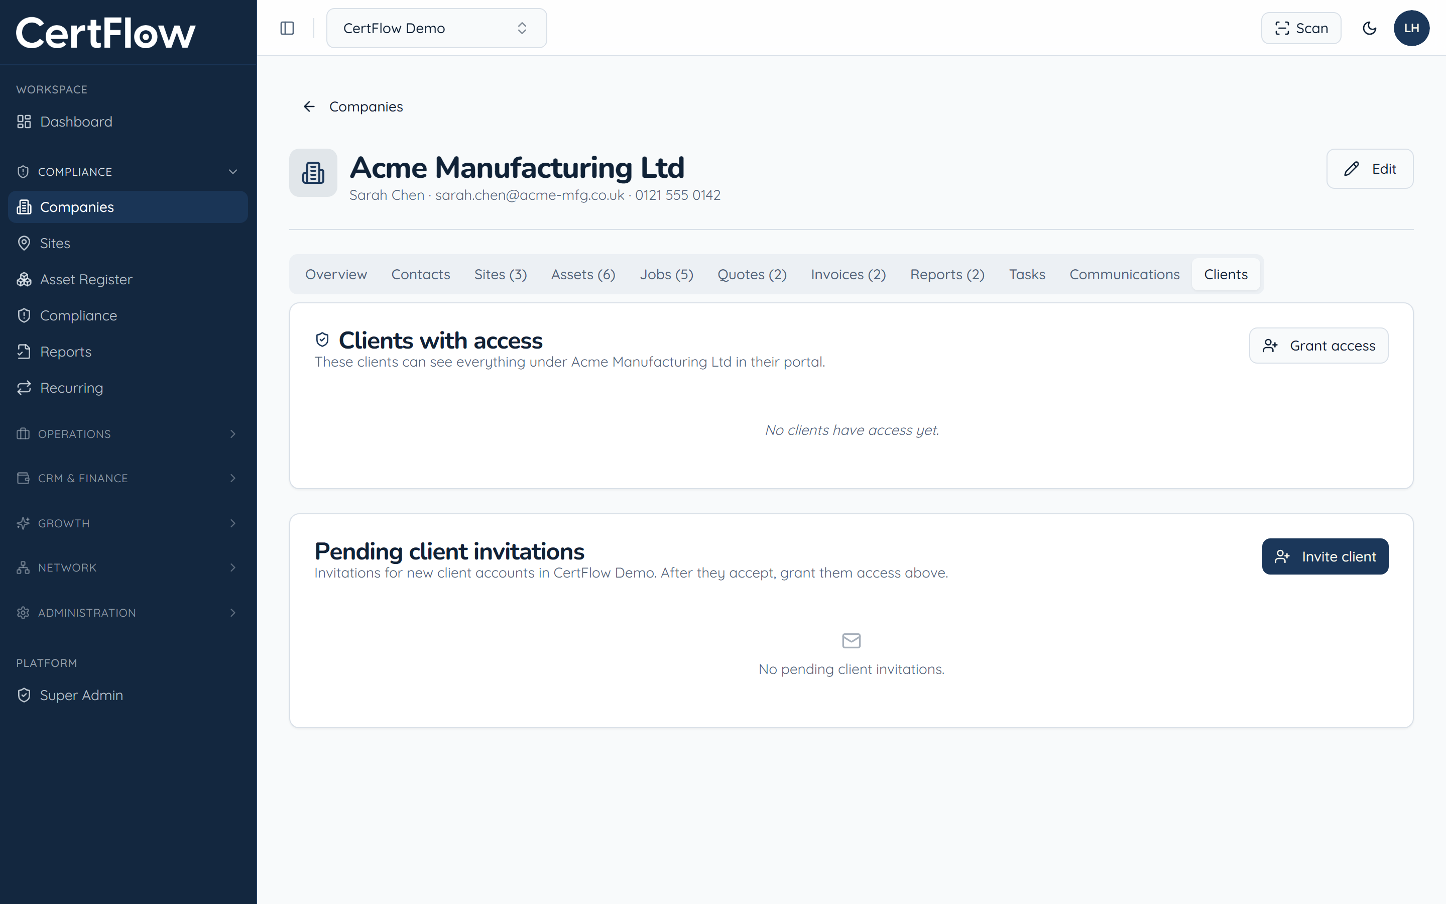
Task: Click the 'Acme Manufacturing Ltd' heading
Action: (x=517, y=167)
